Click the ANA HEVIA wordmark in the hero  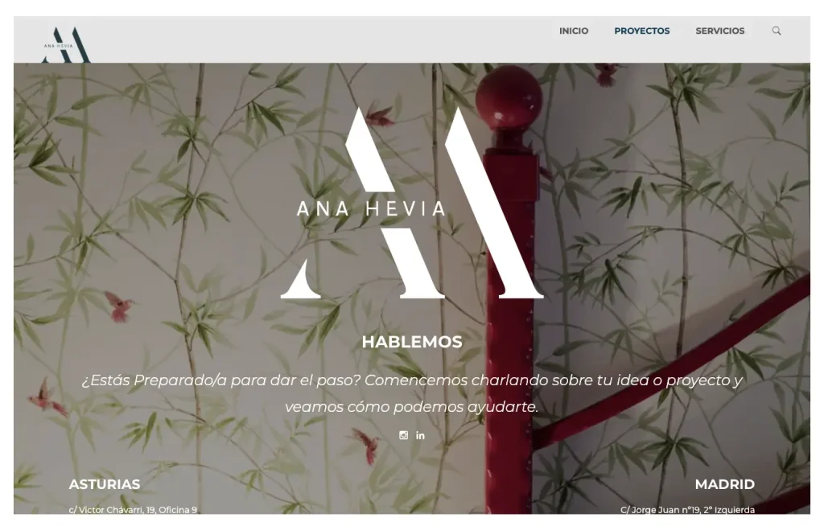(x=371, y=209)
